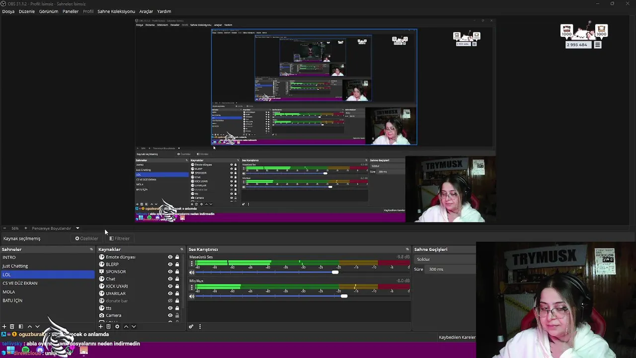This screenshot has height=358, width=636.
Task: Open Masaüstü Ses options three-dot menu
Action: click(x=192, y=264)
